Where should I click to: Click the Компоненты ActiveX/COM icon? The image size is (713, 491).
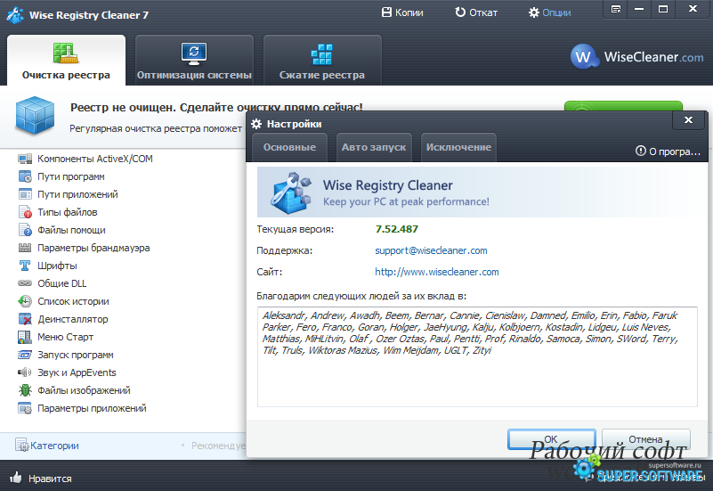25,159
